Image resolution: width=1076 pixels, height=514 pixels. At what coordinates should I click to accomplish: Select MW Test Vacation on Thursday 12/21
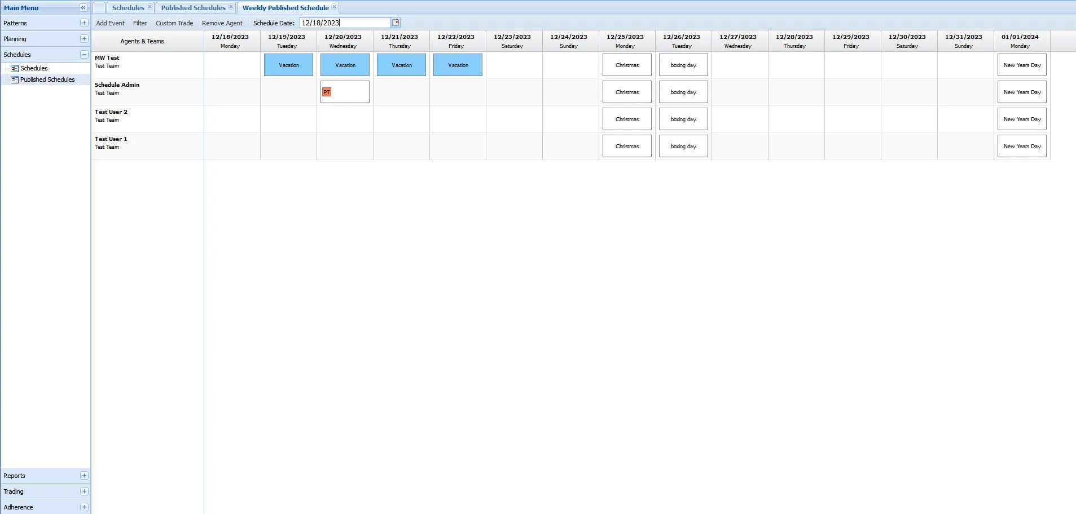point(401,65)
